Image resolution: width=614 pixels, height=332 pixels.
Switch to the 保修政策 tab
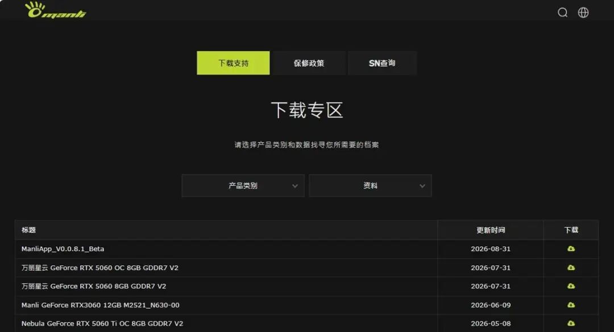(x=309, y=63)
